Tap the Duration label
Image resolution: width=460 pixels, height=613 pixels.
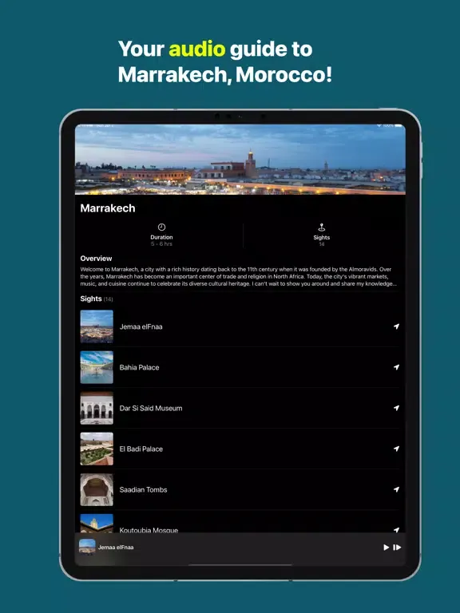coord(161,237)
